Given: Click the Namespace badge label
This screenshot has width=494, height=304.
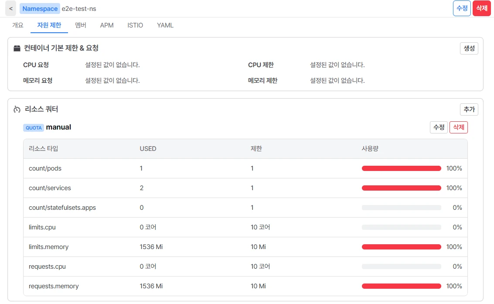Looking at the screenshot, I should [x=40, y=9].
